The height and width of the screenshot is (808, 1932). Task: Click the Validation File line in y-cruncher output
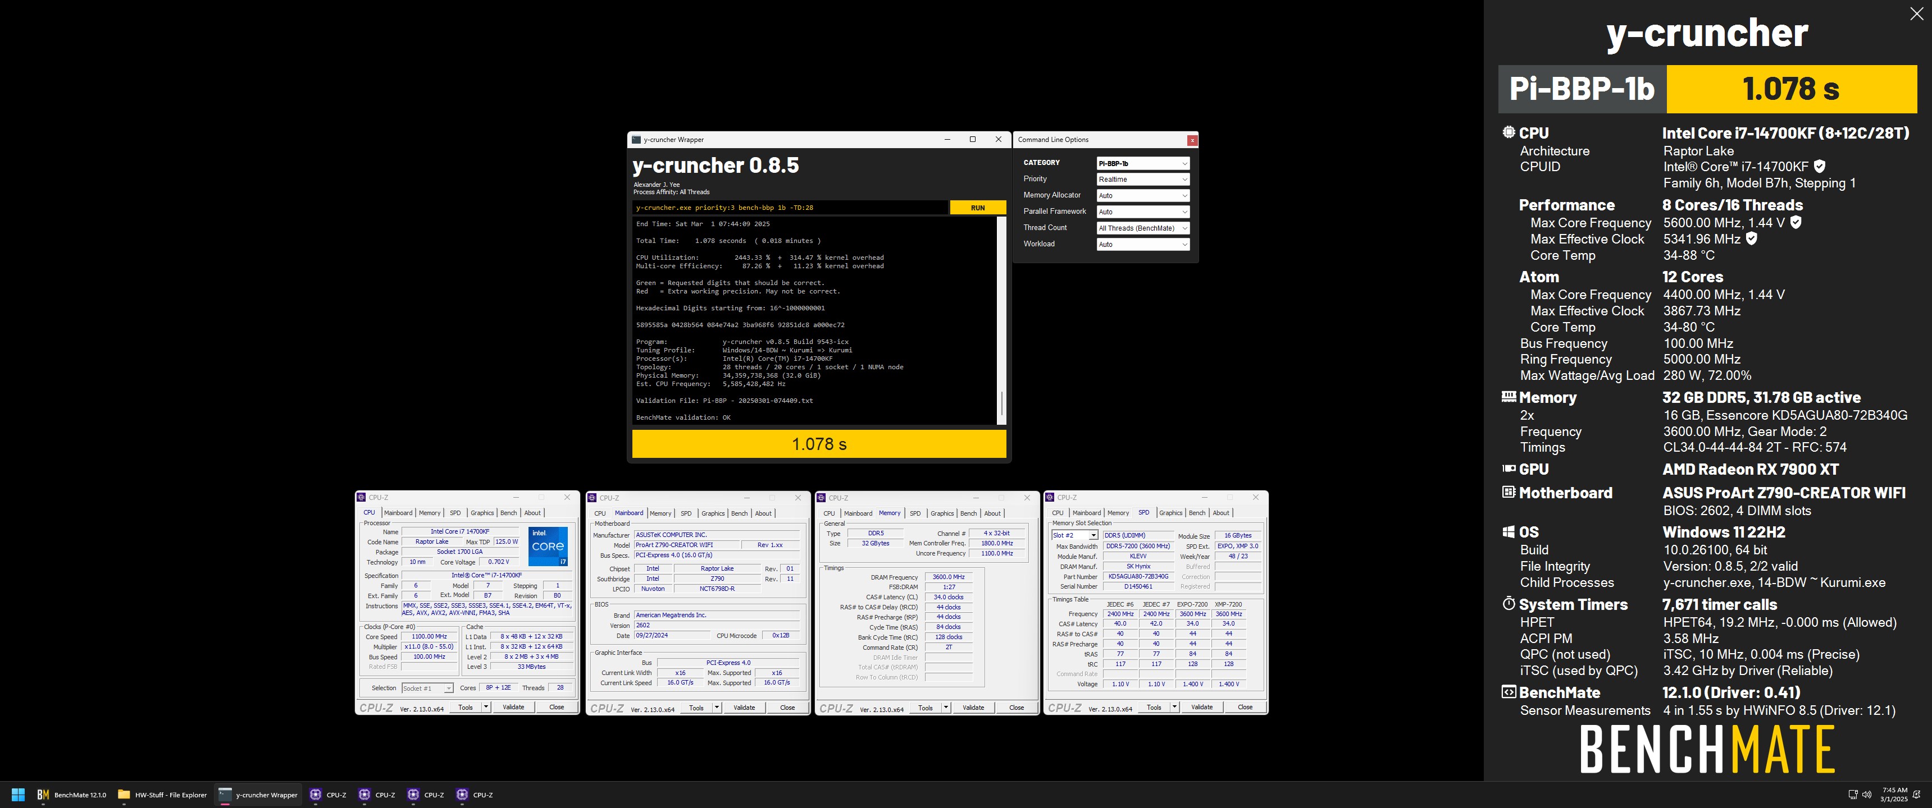[724, 400]
